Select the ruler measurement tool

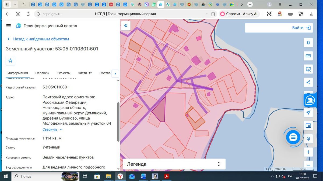click(x=308, y=56)
